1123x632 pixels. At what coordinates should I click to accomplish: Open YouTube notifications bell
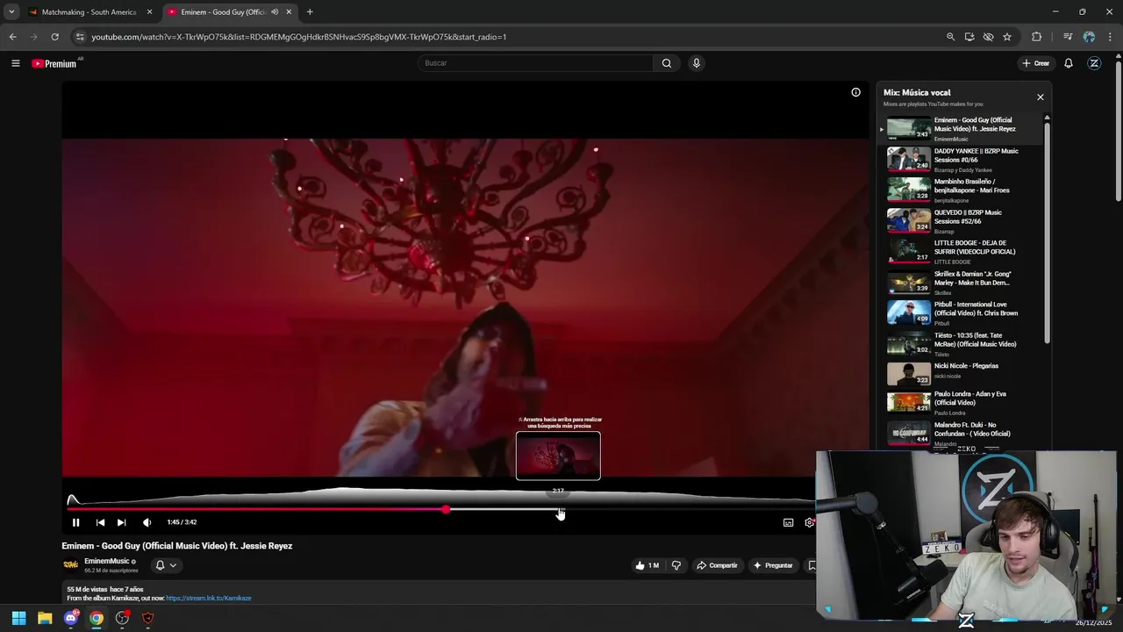[1069, 63]
